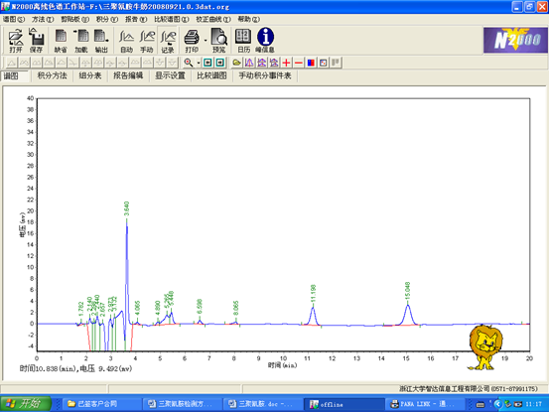Expand the magnifier zoom dropdown arrow
The width and height of the screenshot is (549, 412).
point(199,63)
